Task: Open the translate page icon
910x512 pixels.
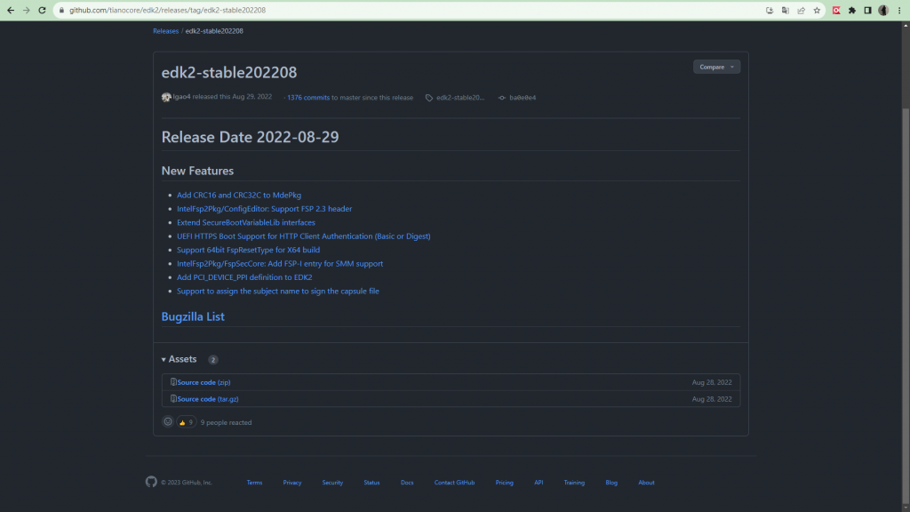Action: coord(786,10)
